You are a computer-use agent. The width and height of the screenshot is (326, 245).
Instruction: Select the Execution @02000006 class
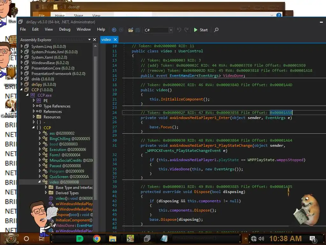[x=67, y=149]
